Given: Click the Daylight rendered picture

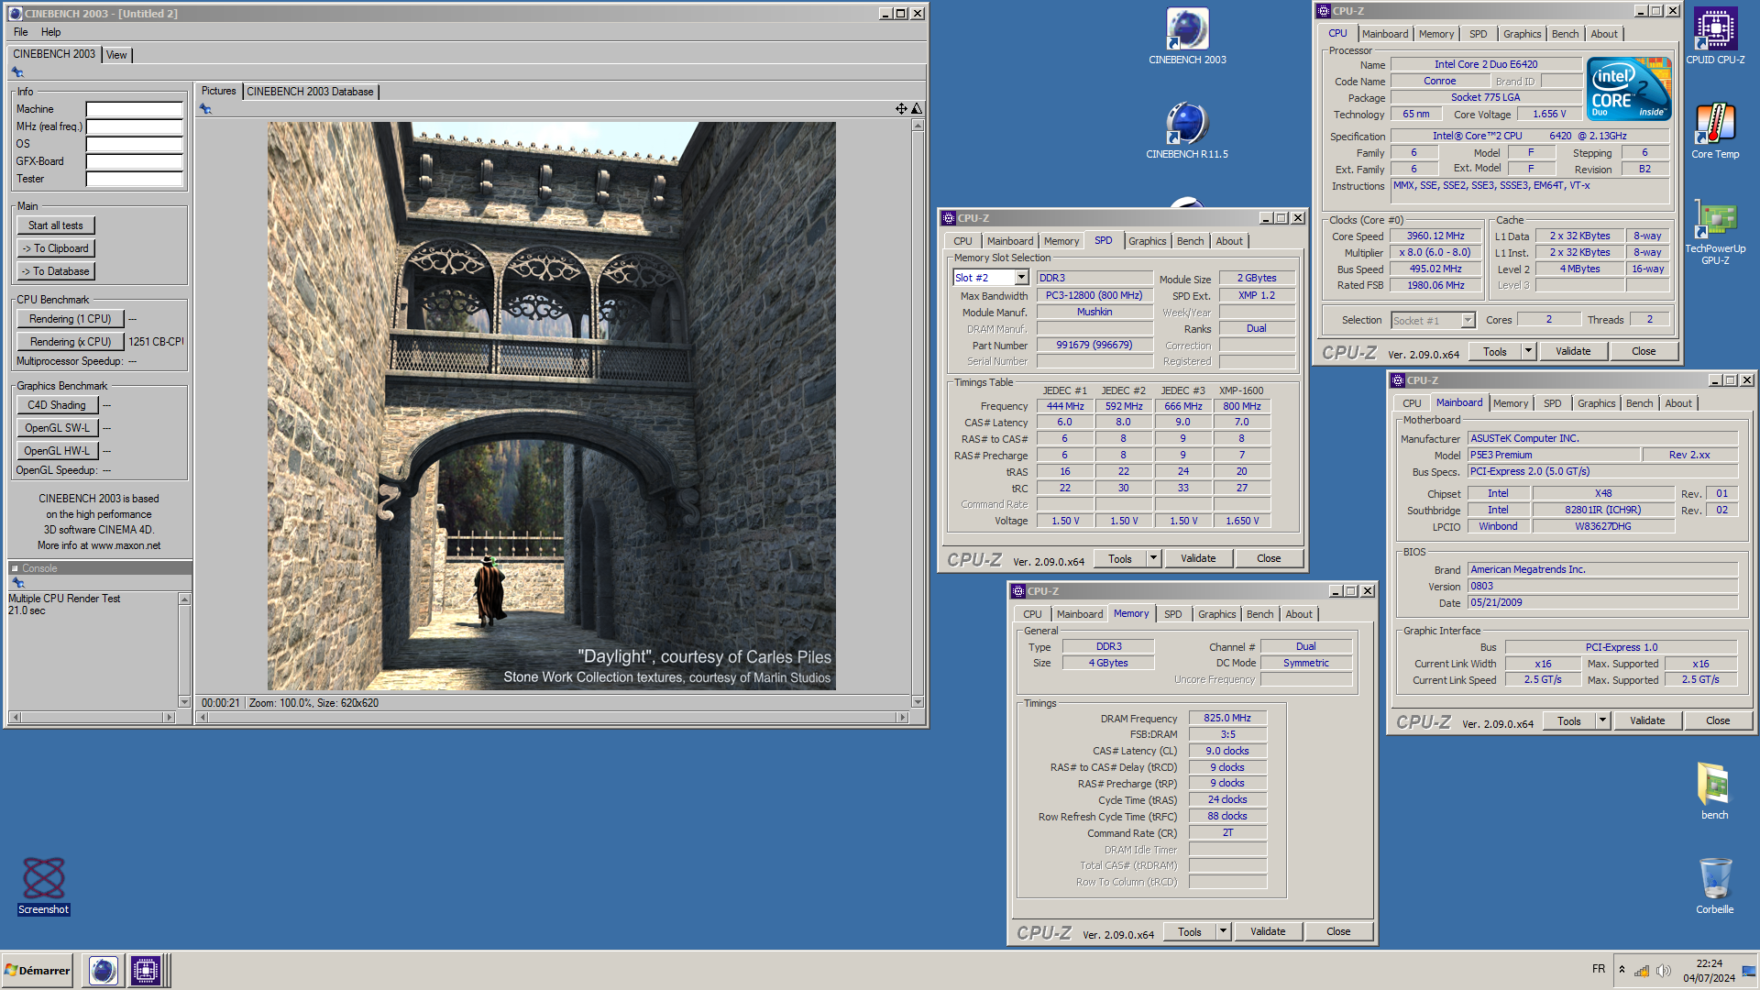Looking at the screenshot, I should click(551, 406).
